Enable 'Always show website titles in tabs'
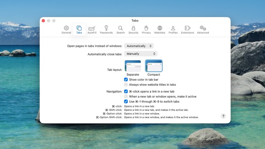The height and width of the screenshot is (149, 265). tap(126, 85)
